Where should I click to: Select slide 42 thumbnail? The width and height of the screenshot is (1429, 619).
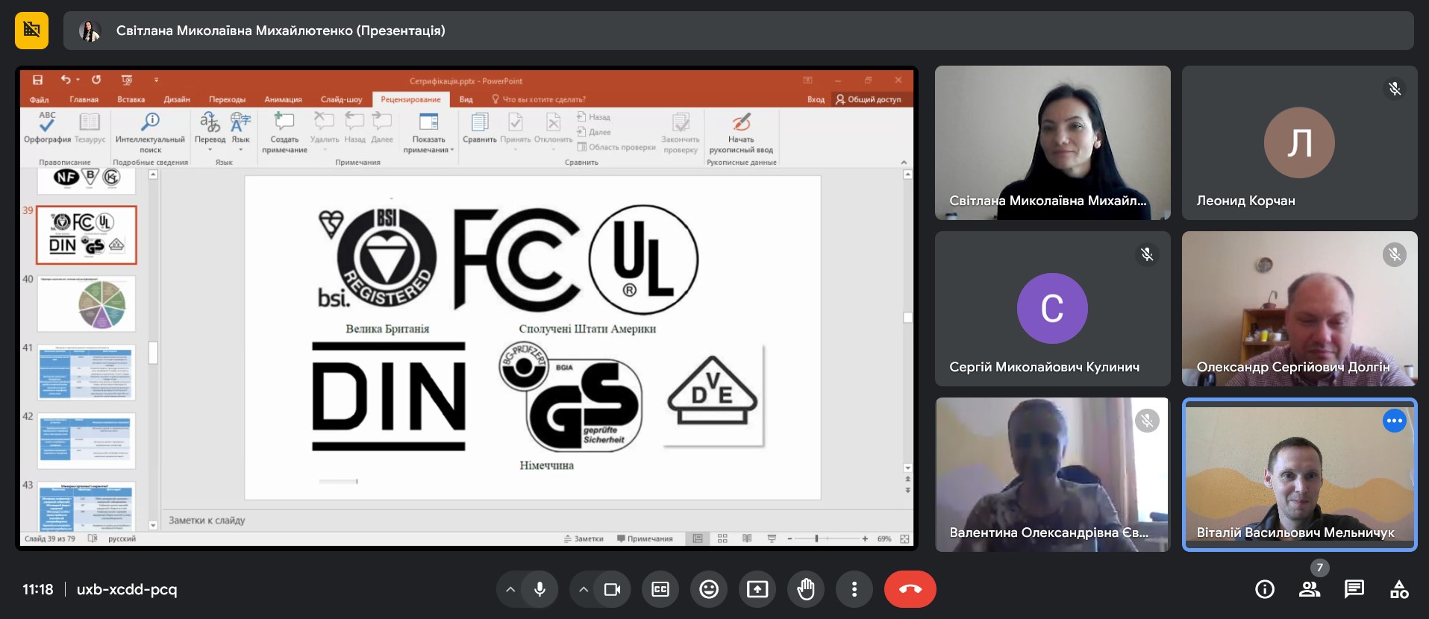pyautogui.click(x=87, y=441)
